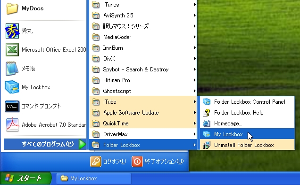Select the DriverMax entry text
This screenshot has height=185, width=300.
click(116, 134)
